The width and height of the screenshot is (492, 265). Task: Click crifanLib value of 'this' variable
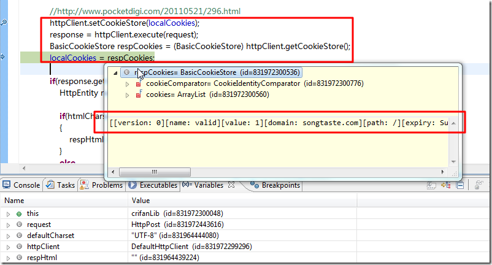click(x=177, y=213)
